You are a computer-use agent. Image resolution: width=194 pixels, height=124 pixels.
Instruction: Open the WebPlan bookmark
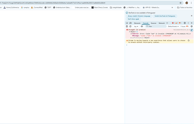pyautogui.click(x=132, y=8)
